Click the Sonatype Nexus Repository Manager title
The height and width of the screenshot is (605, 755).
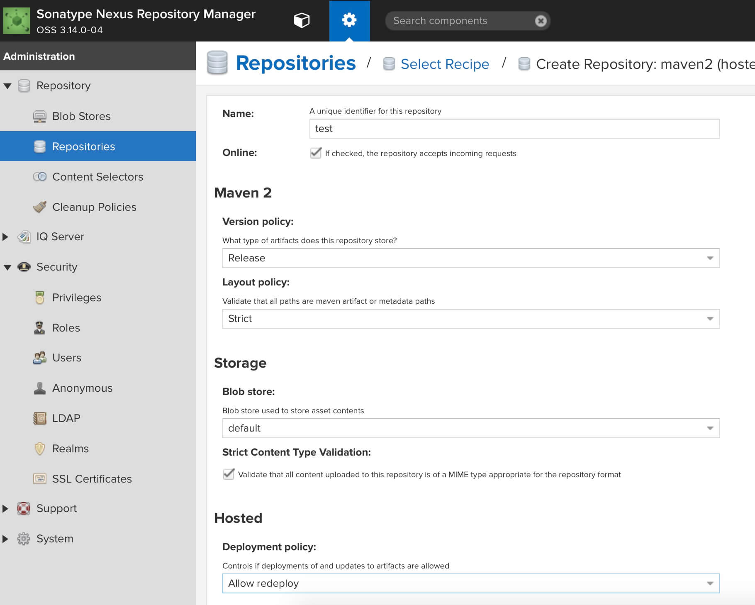point(146,14)
